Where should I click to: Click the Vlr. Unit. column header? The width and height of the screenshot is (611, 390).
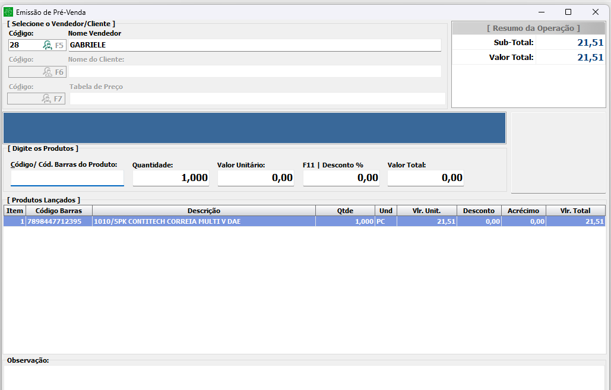pyautogui.click(x=426, y=211)
